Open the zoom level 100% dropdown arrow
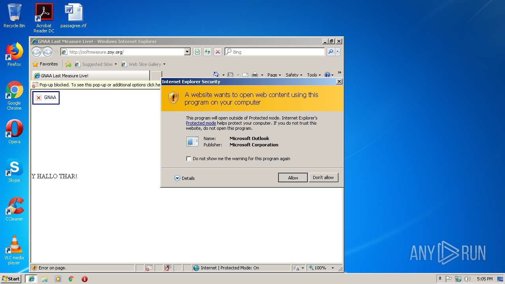 (x=333, y=268)
